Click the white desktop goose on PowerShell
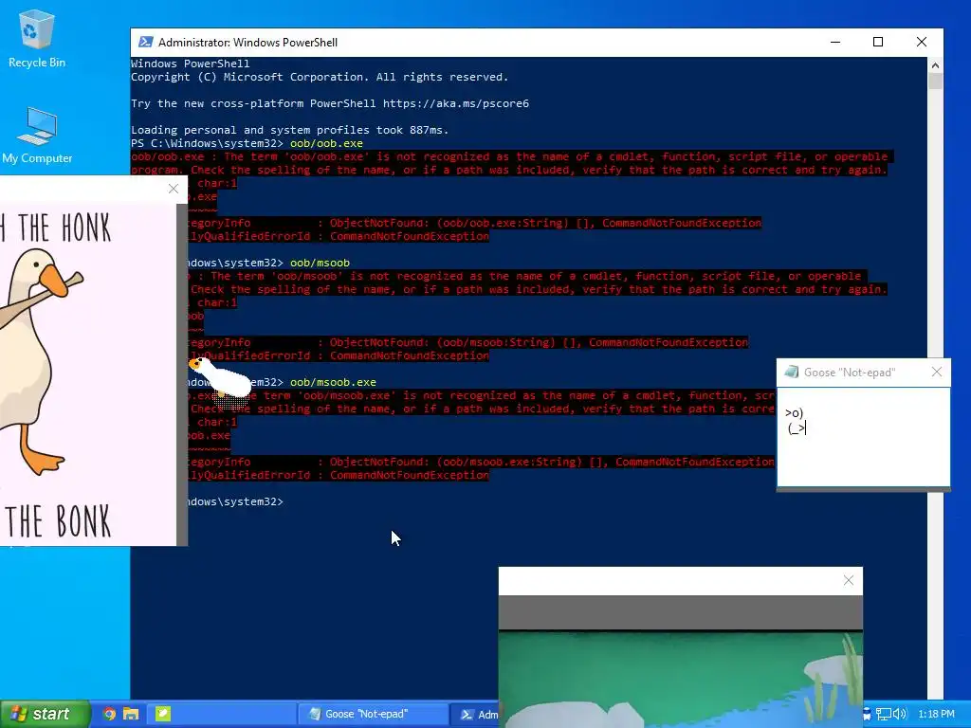971x728 pixels. 222,379
